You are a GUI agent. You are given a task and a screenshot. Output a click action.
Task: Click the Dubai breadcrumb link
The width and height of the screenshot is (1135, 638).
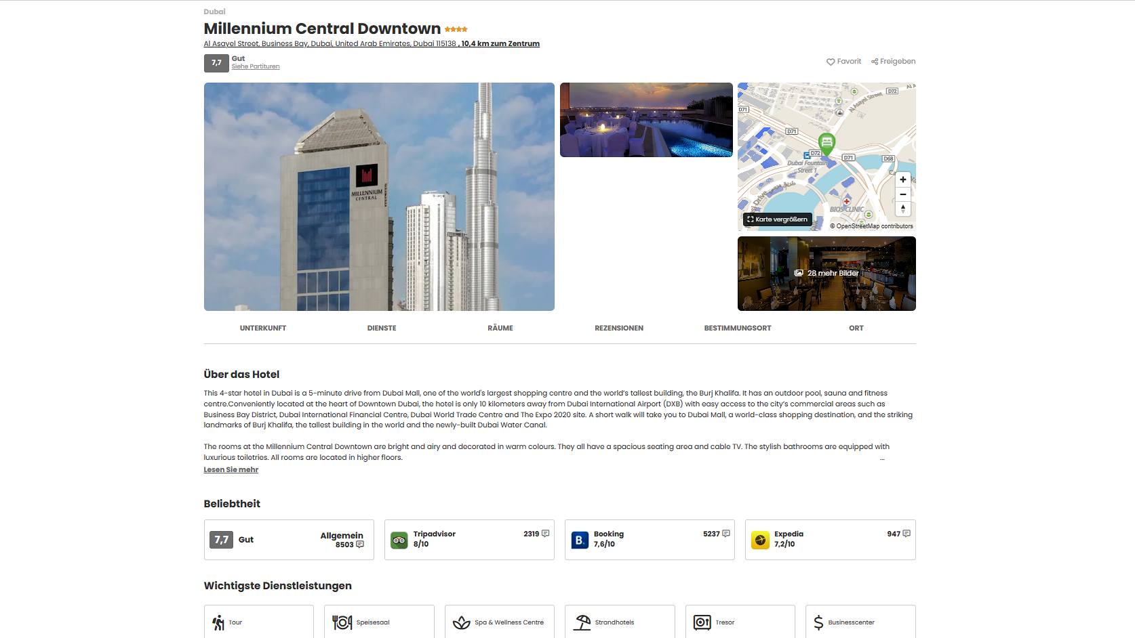coord(214,12)
